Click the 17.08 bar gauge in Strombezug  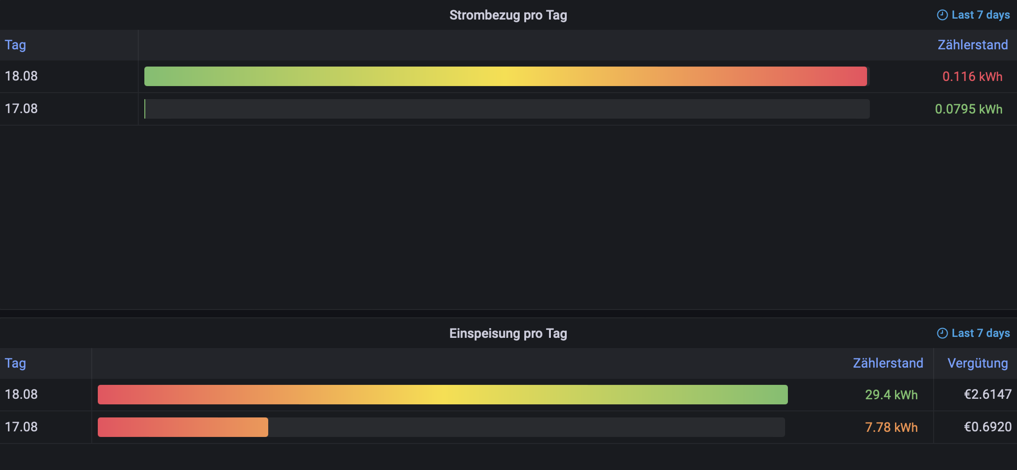tap(507, 109)
